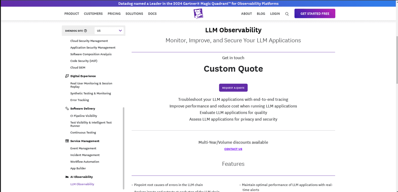
Task: Select the PRICING menu item
Action: [114, 14]
